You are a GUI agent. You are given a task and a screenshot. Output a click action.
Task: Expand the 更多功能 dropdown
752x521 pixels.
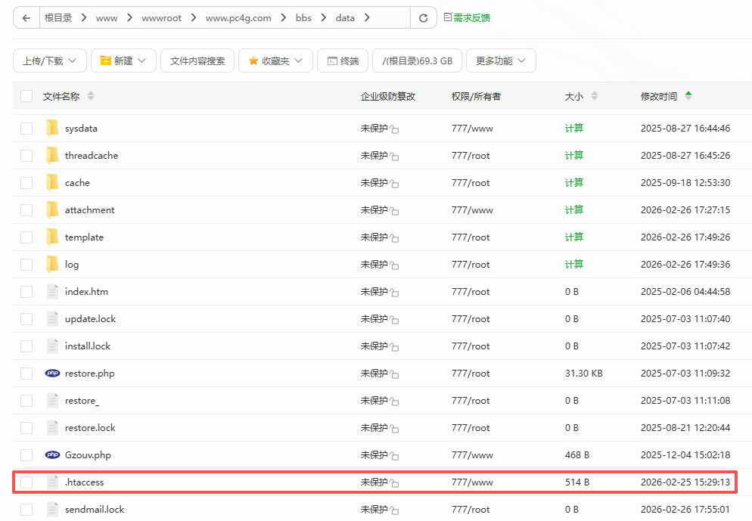click(x=500, y=60)
